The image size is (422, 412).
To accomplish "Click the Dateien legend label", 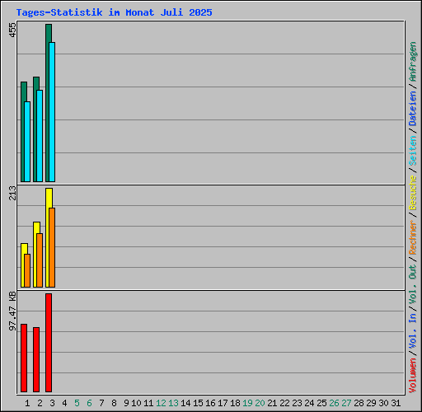I will pyautogui.click(x=412, y=108).
